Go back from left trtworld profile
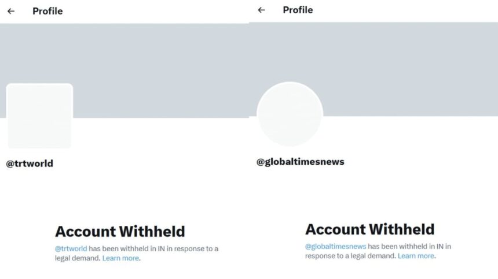 (x=11, y=11)
